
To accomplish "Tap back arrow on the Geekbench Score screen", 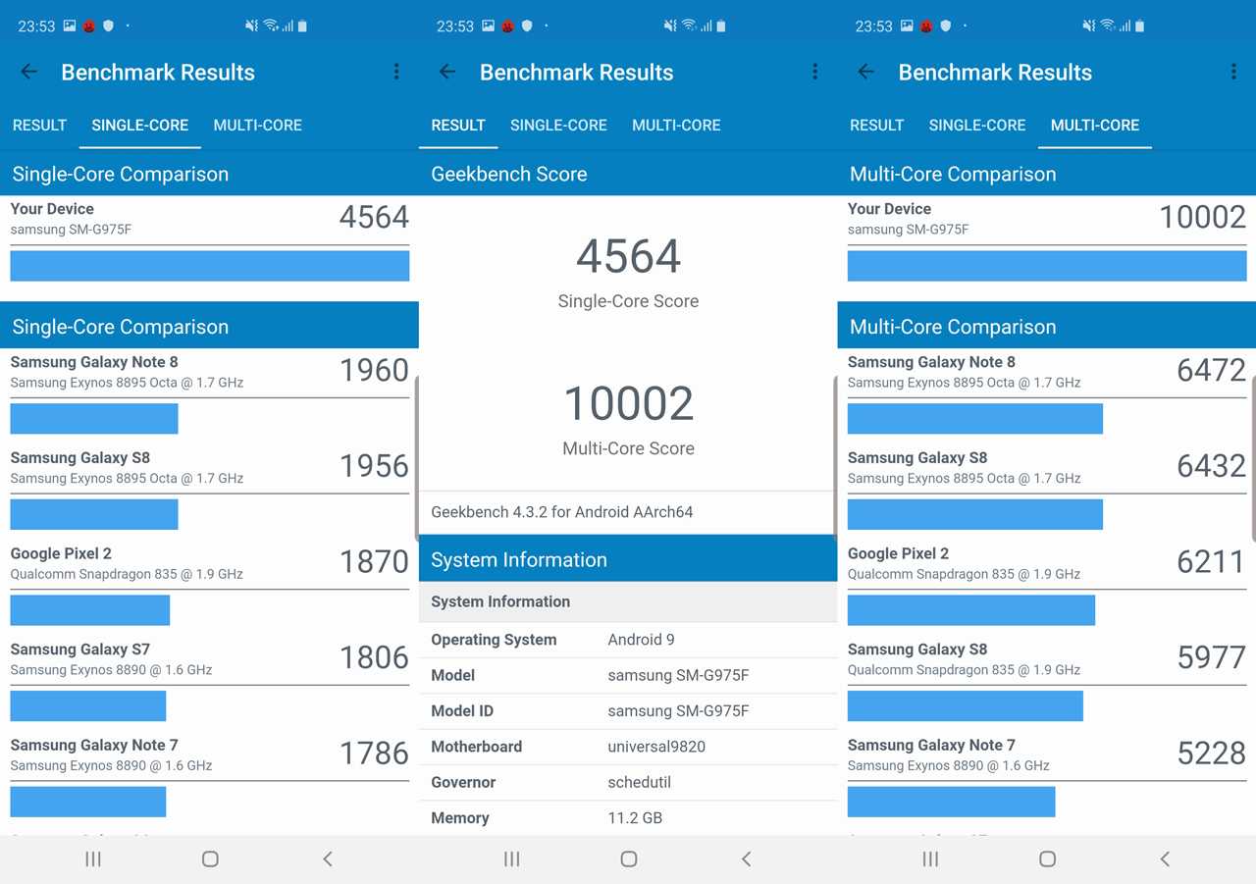I will click(x=447, y=72).
